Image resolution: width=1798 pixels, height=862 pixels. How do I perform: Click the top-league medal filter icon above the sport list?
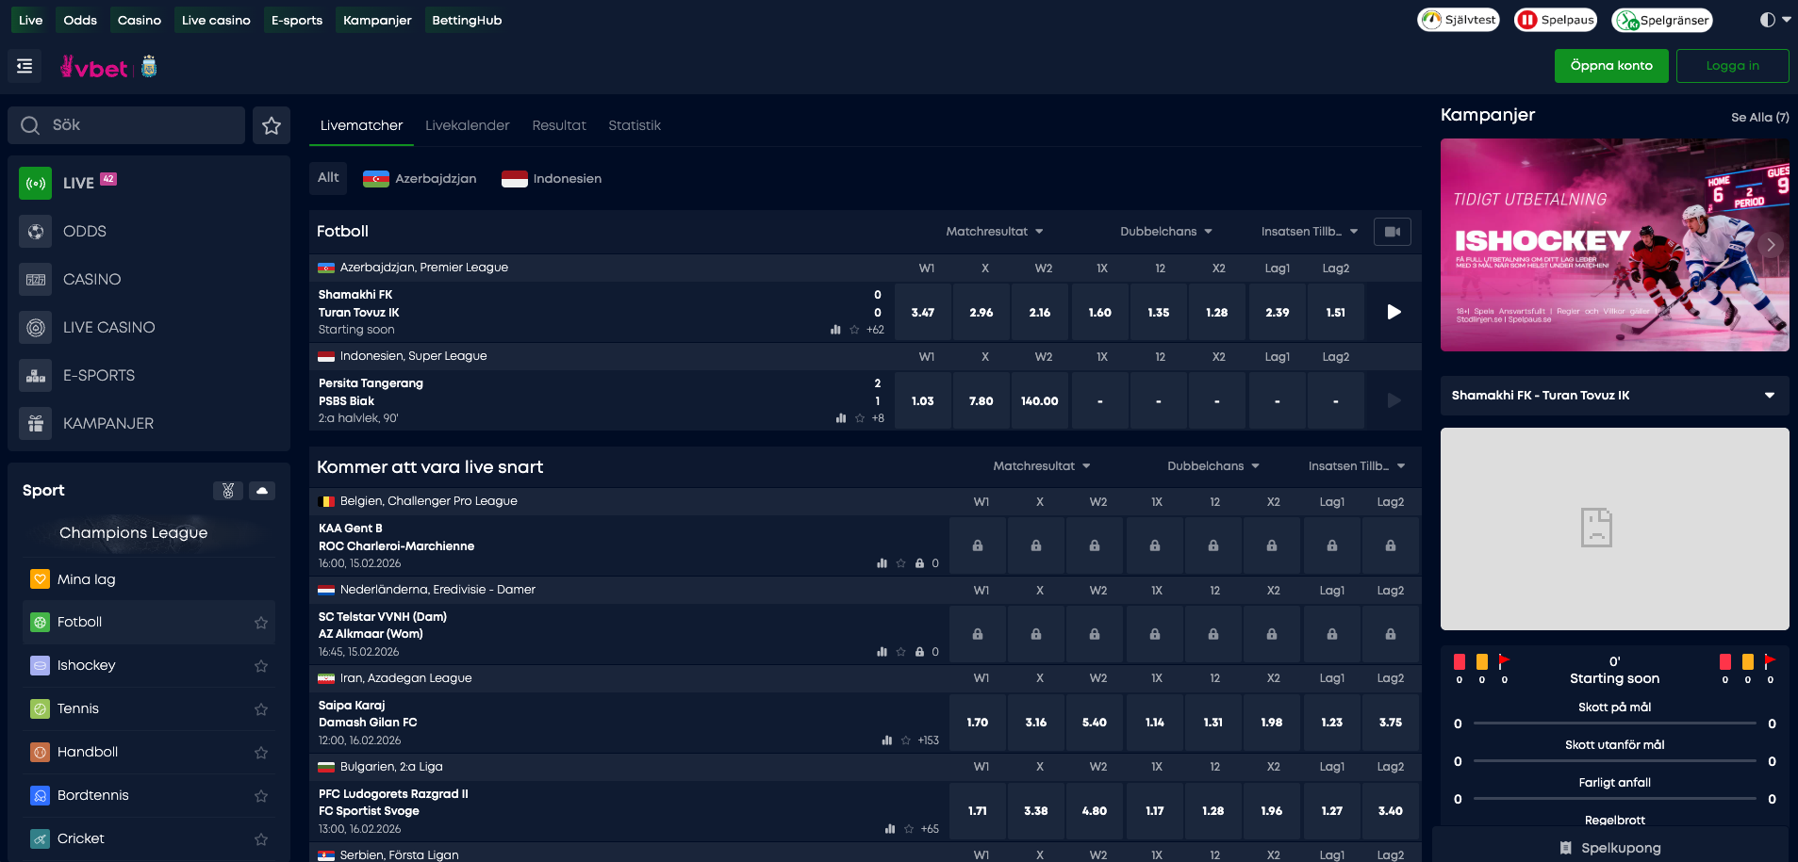[227, 490]
